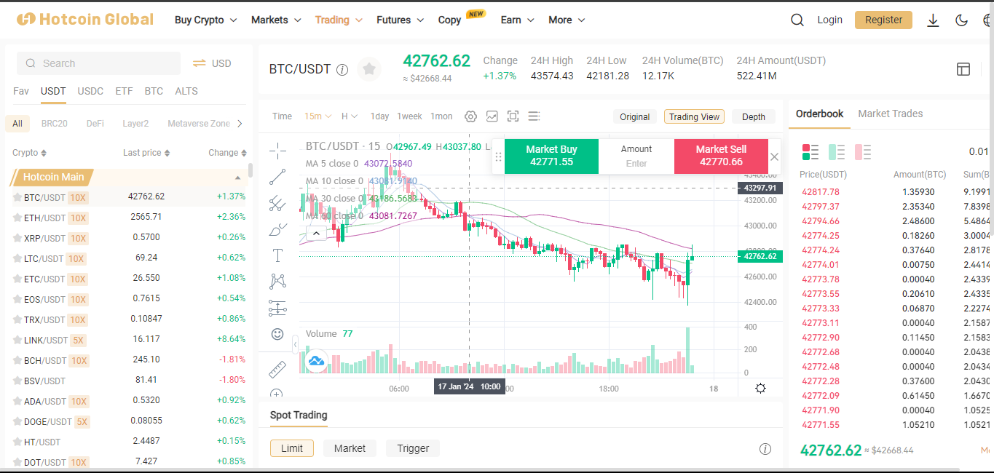The width and height of the screenshot is (994, 473).
Task: Collapse the chart indicator legend
Action: pyautogui.click(x=317, y=233)
